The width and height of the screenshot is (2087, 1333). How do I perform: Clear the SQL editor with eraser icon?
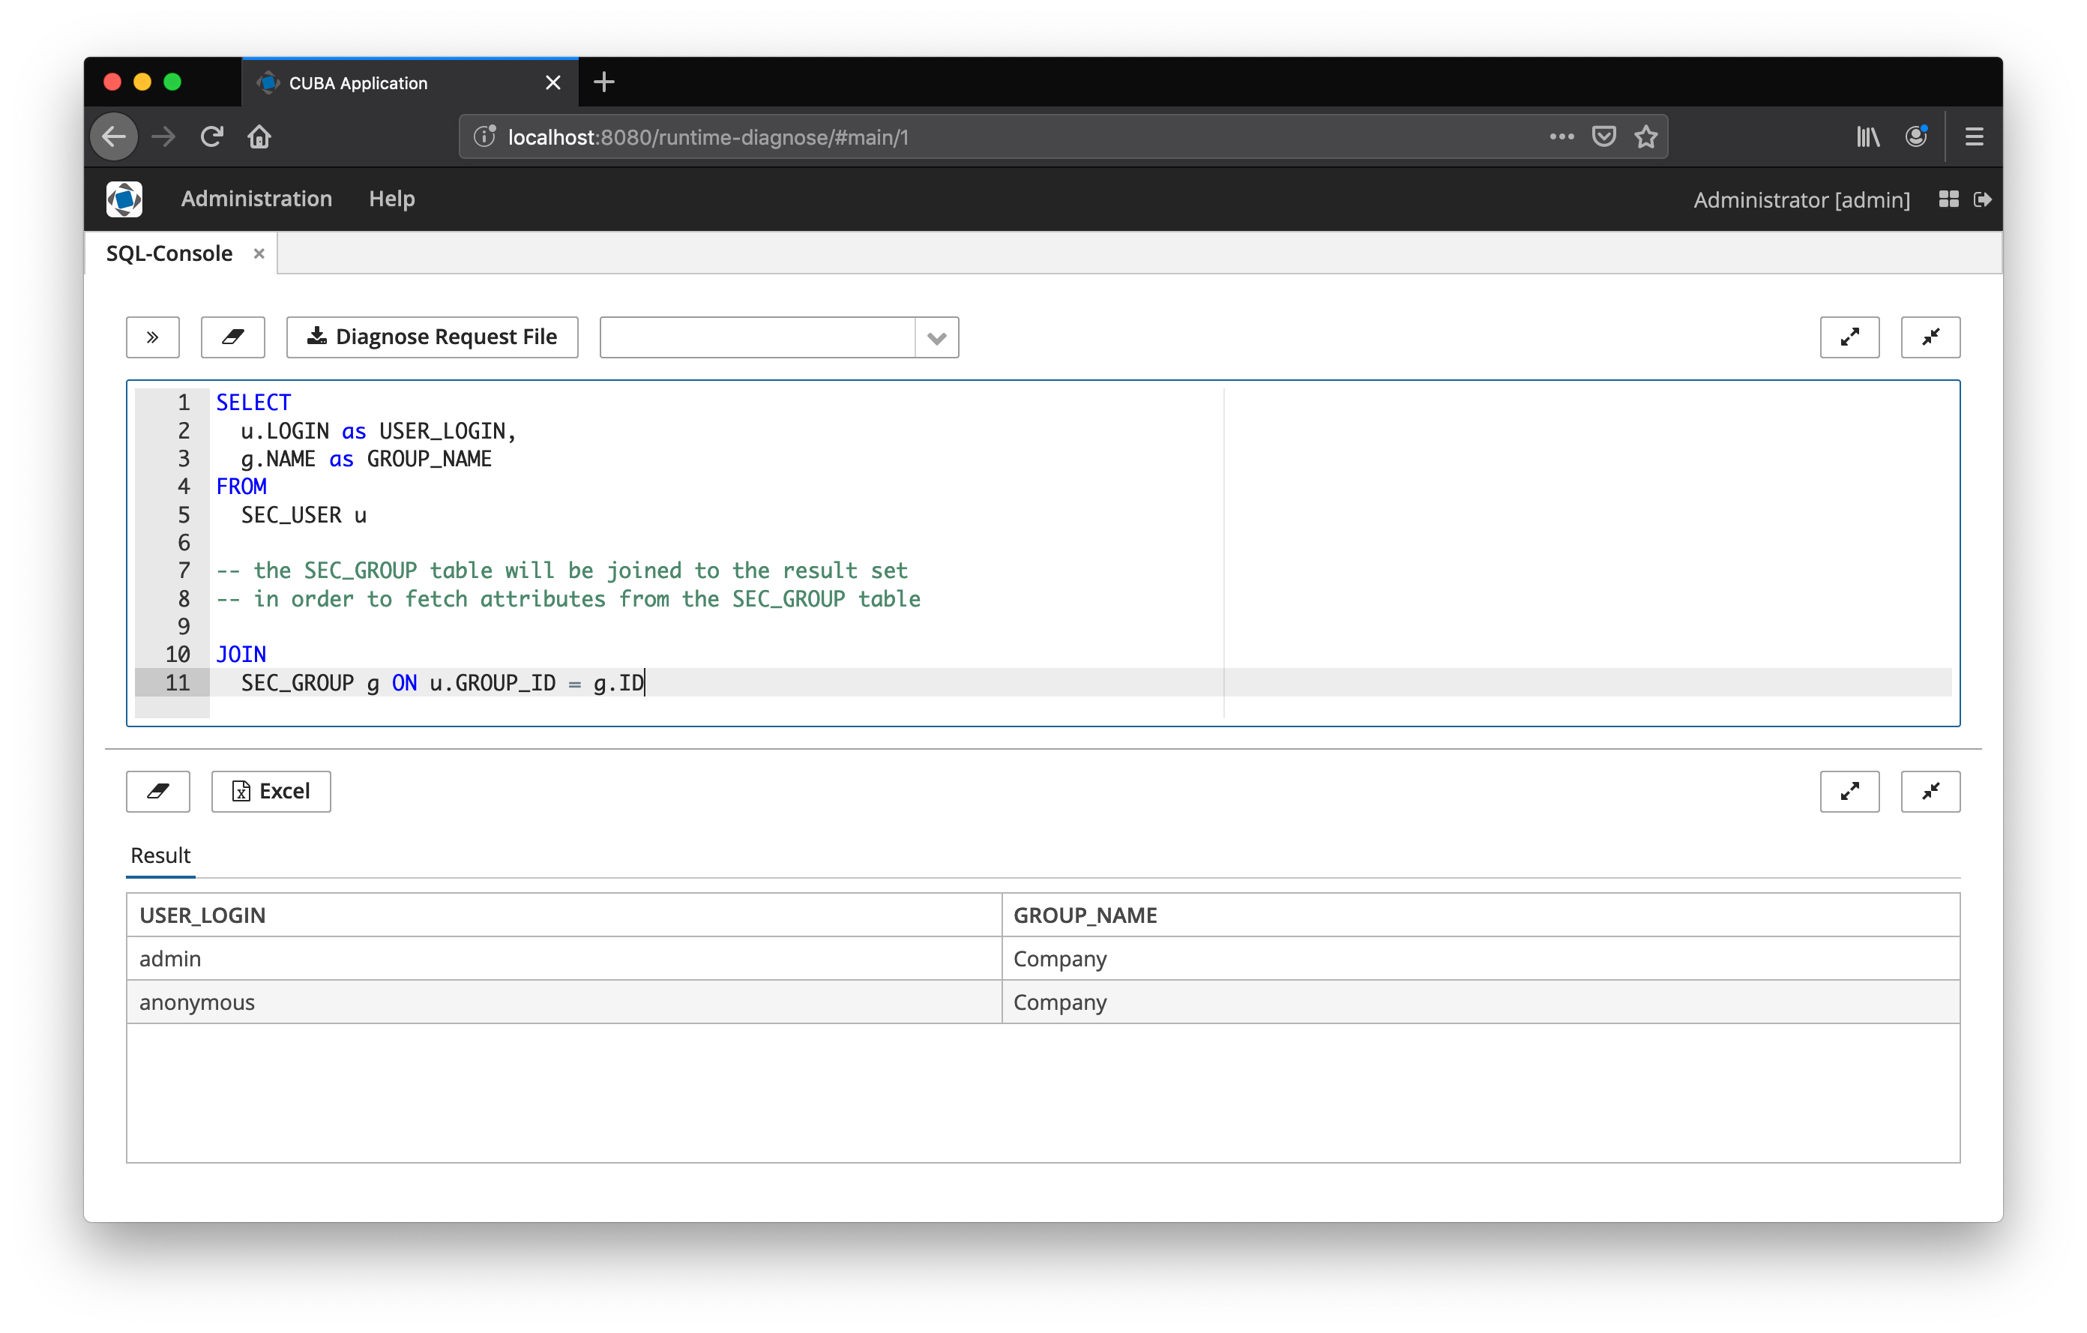pyautogui.click(x=232, y=337)
